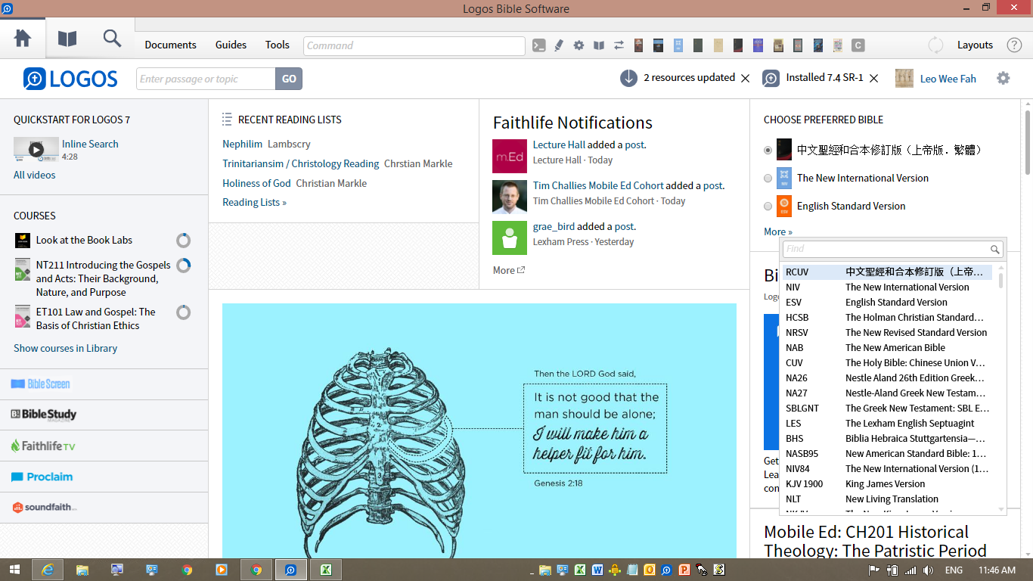The height and width of the screenshot is (581, 1033).
Task: Click the two-arrows swap toolbar icon
Action: pyautogui.click(x=619, y=45)
